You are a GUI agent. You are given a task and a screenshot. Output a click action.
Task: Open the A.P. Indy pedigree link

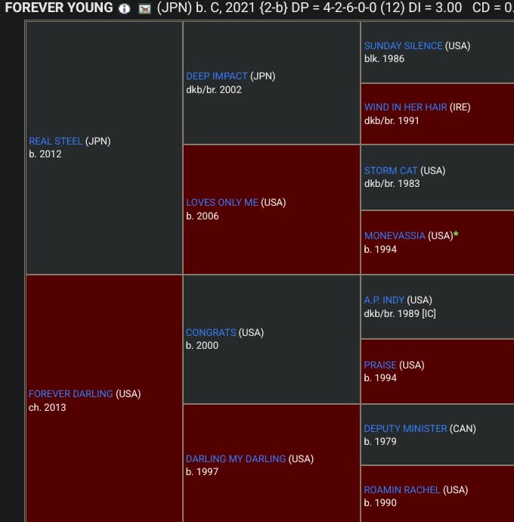[x=384, y=300]
